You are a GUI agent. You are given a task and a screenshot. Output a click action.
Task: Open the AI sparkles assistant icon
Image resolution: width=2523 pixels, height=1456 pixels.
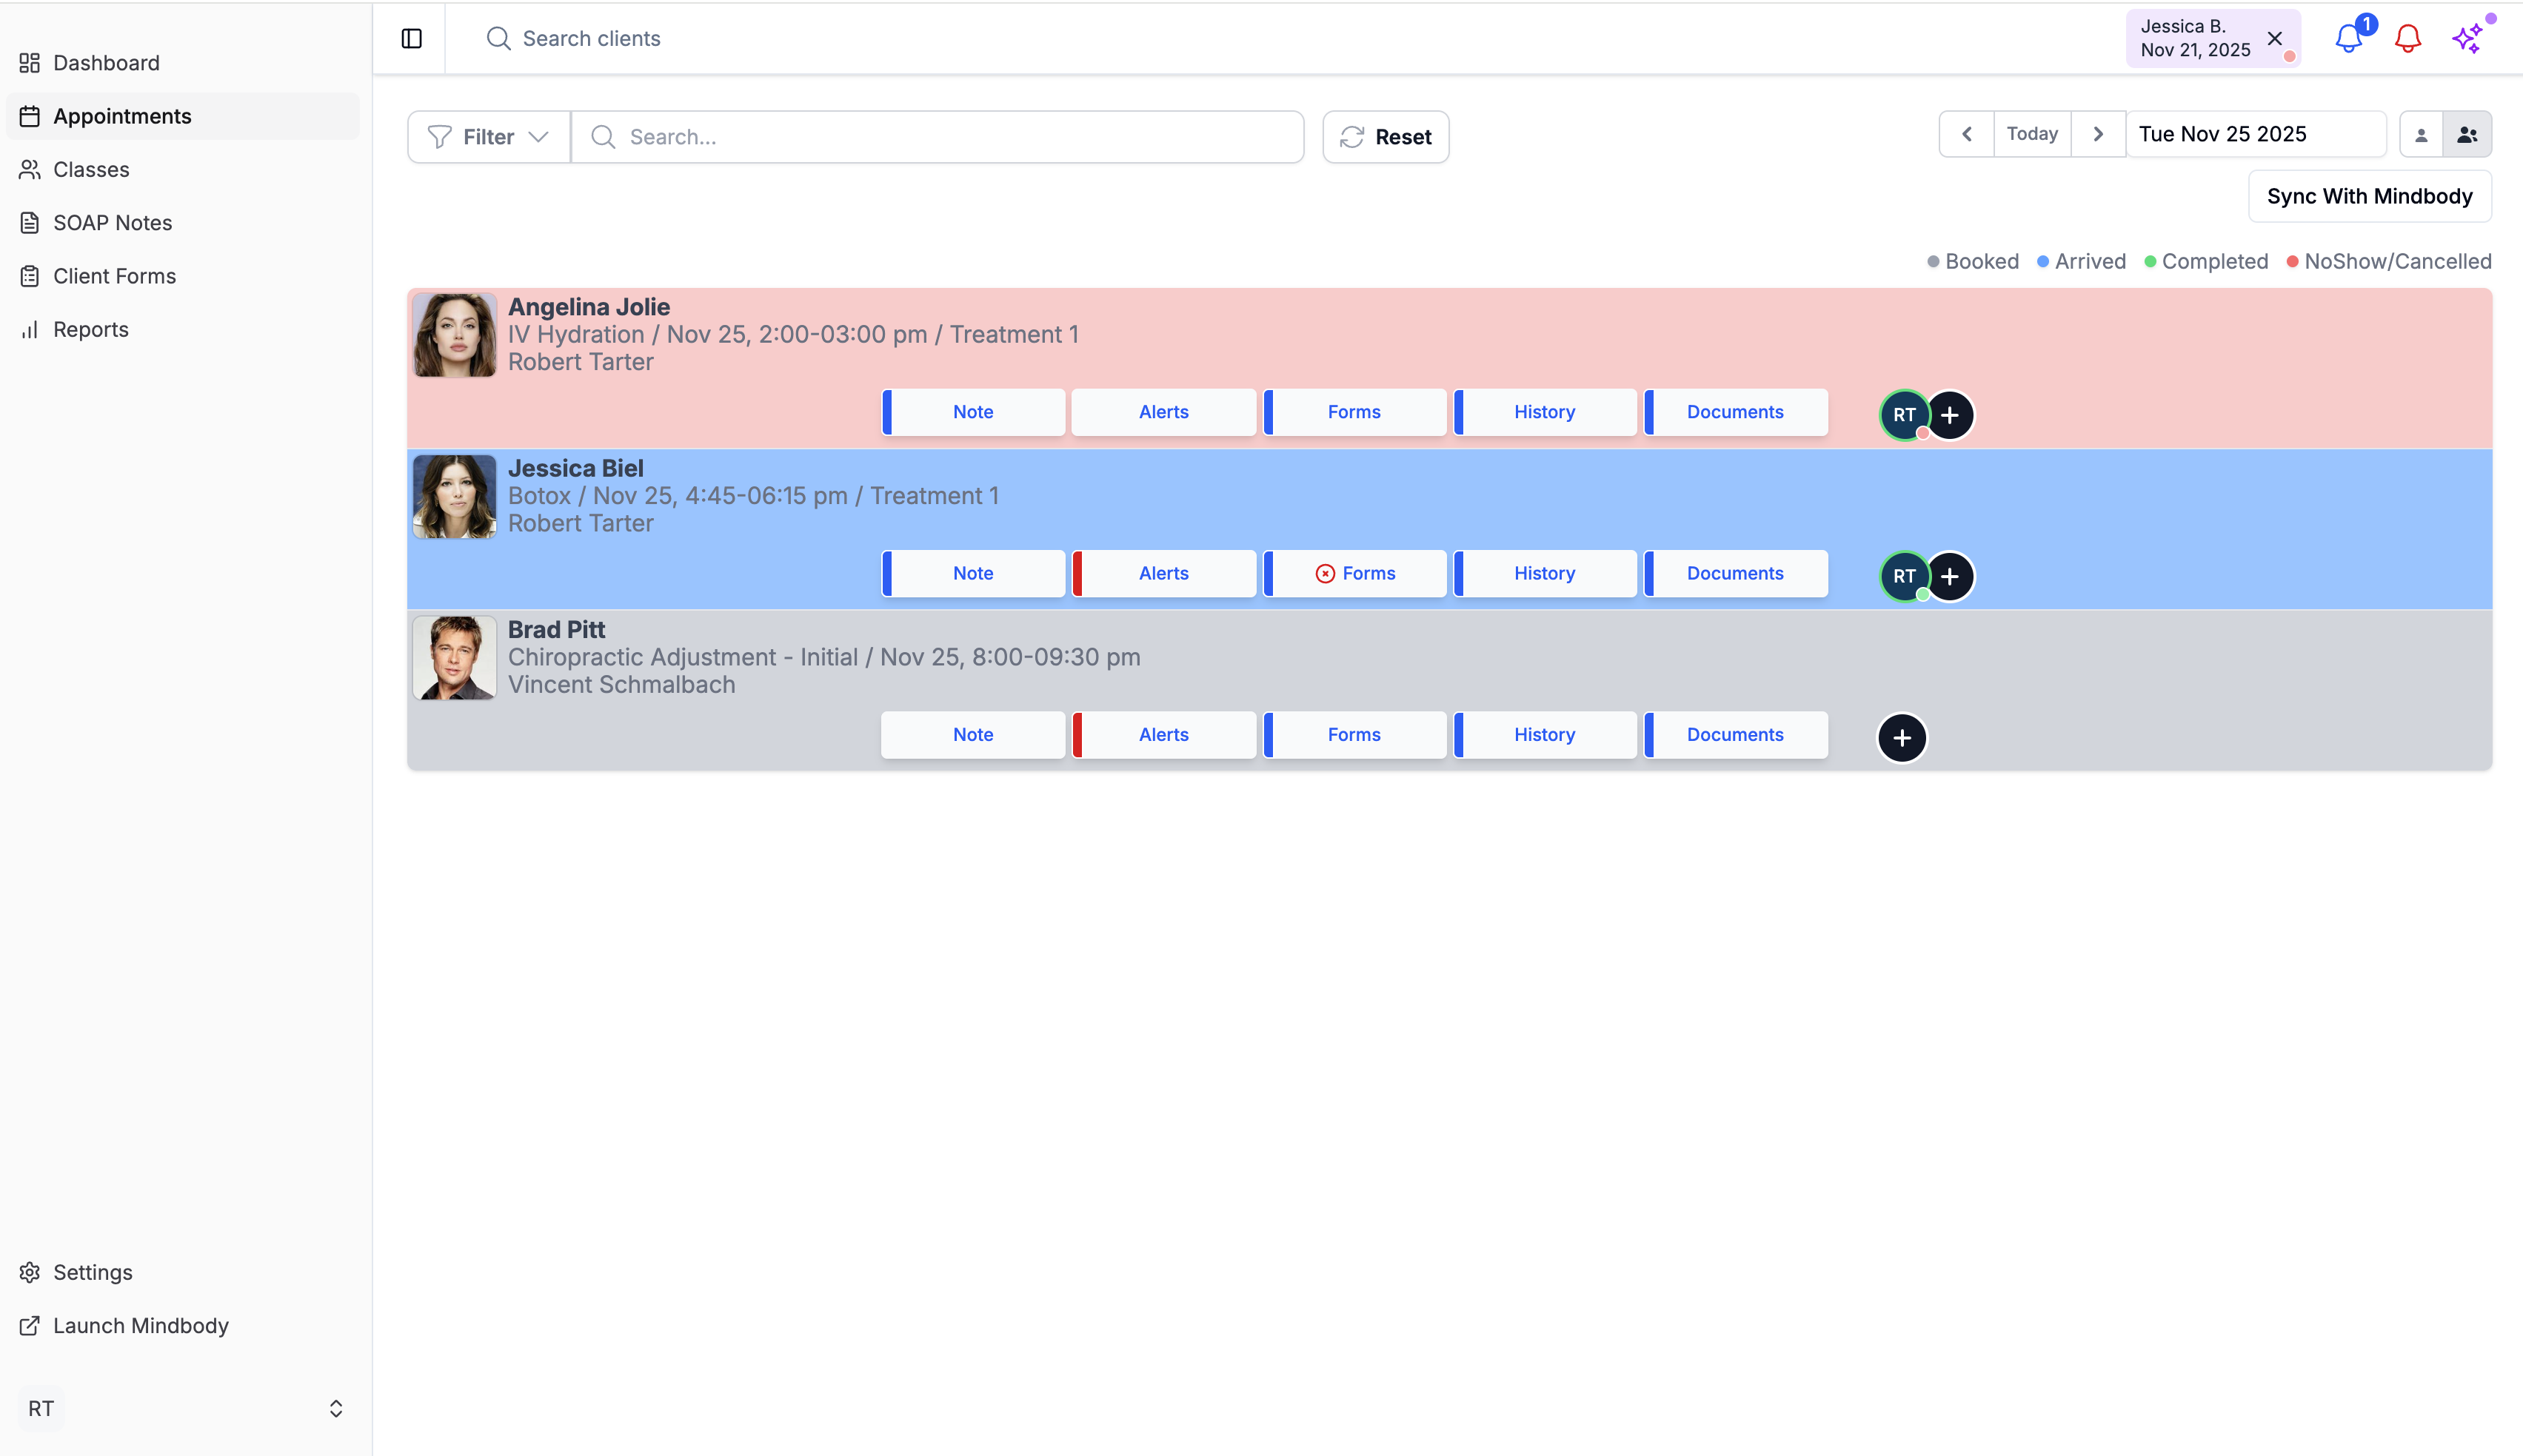[2467, 39]
